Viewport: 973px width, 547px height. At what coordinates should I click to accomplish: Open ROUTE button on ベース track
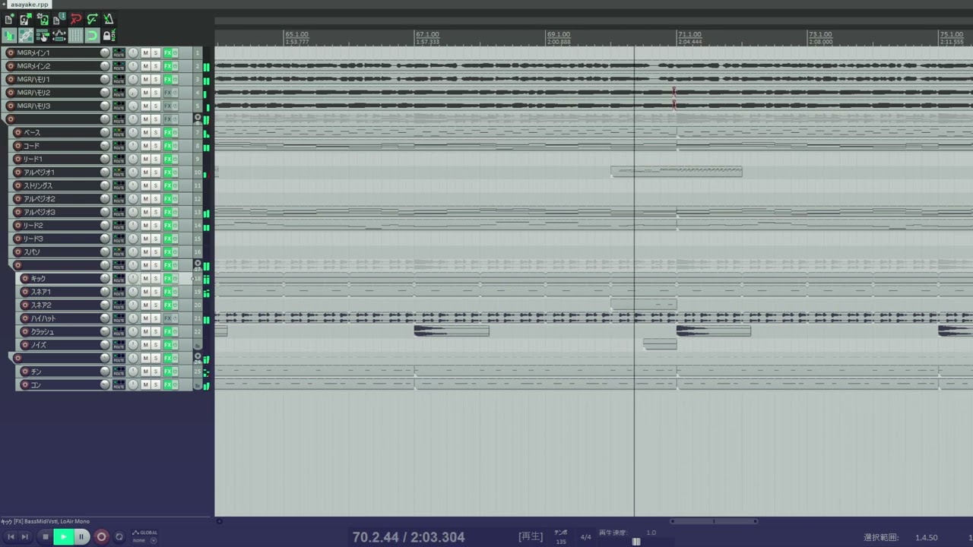click(119, 132)
